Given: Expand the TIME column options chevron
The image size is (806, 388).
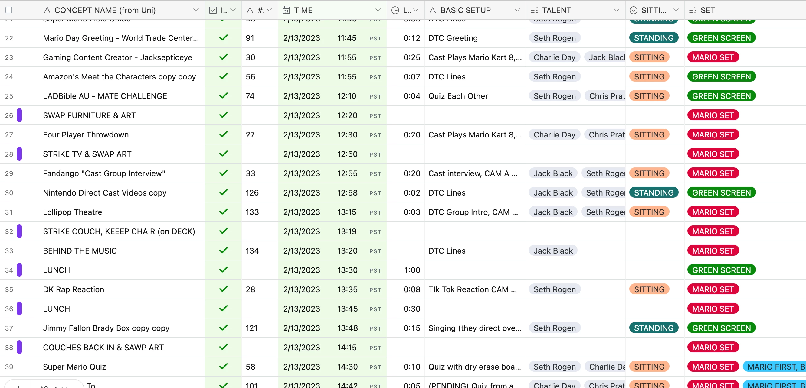Looking at the screenshot, I should tap(378, 10).
